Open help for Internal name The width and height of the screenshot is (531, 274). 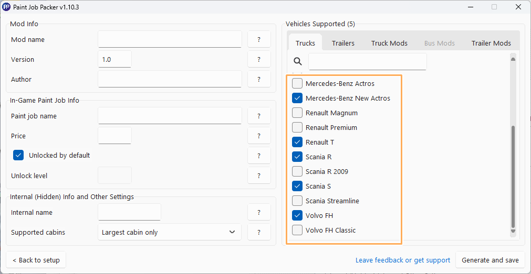[x=259, y=212]
